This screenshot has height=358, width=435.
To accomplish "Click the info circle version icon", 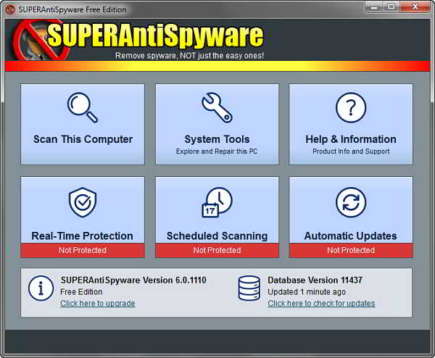I will pyautogui.click(x=41, y=288).
